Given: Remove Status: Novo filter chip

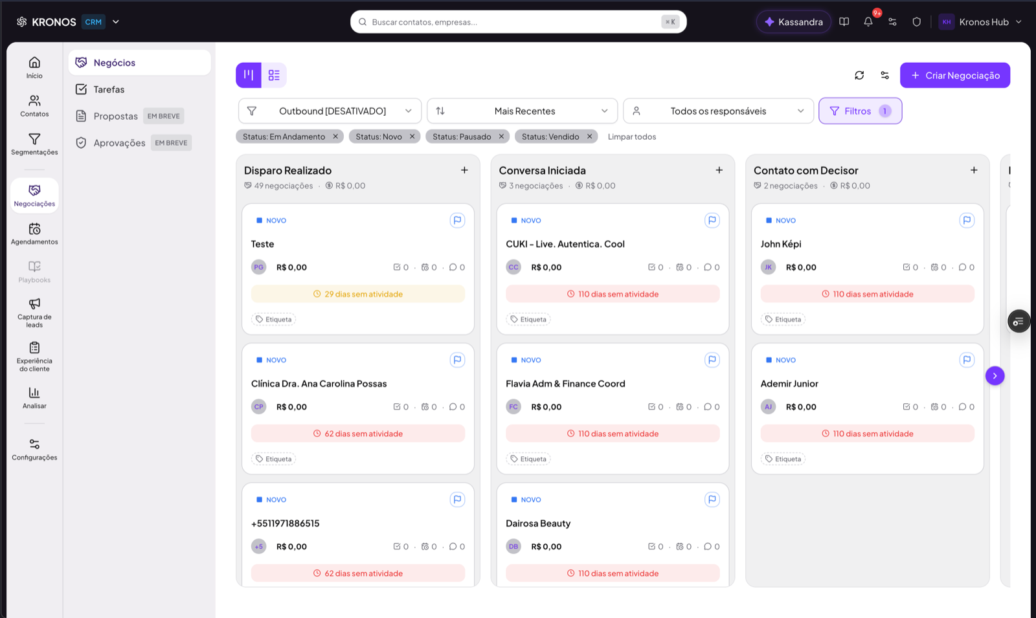Looking at the screenshot, I should tap(412, 137).
